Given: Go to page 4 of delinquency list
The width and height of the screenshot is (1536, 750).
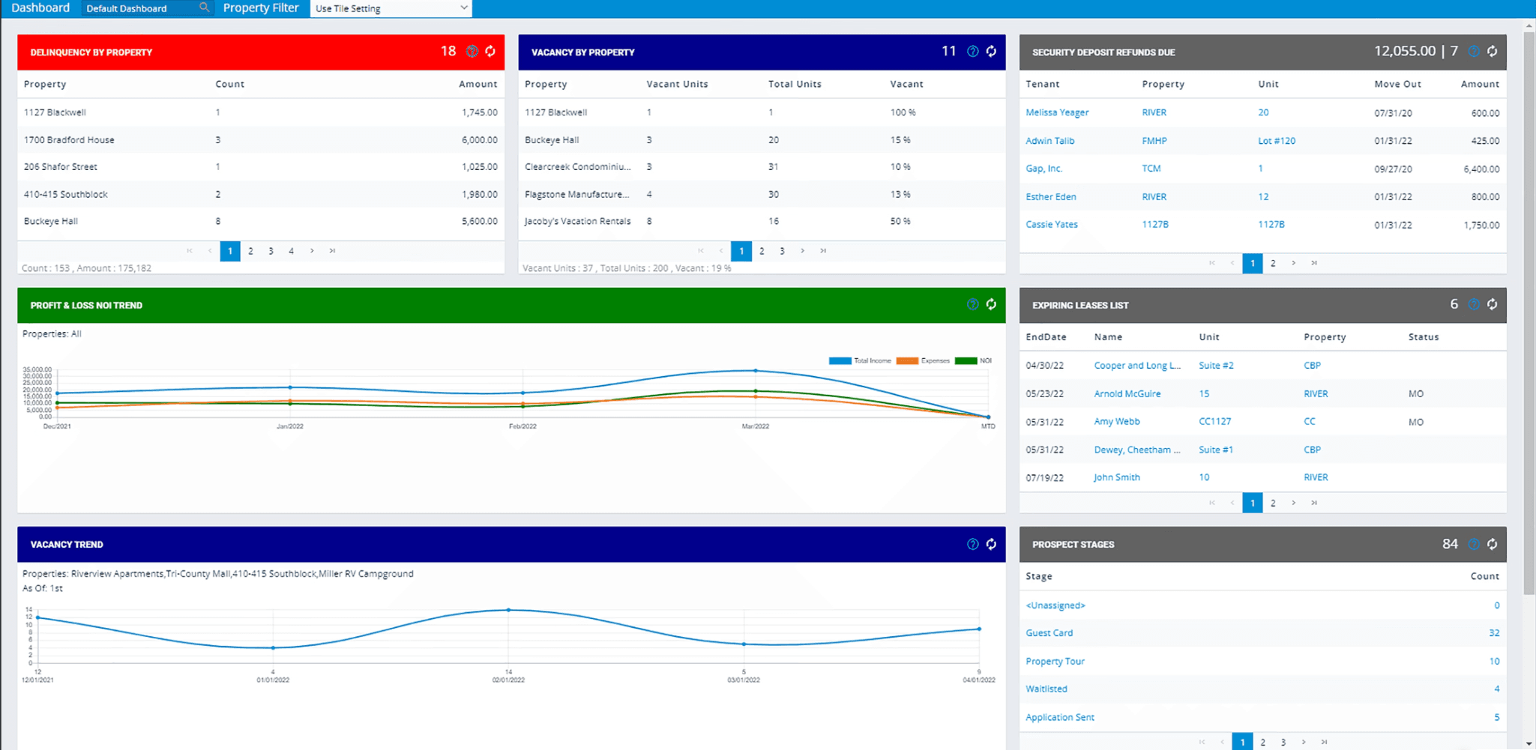Looking at the screenshot, I should coord(291,251).
